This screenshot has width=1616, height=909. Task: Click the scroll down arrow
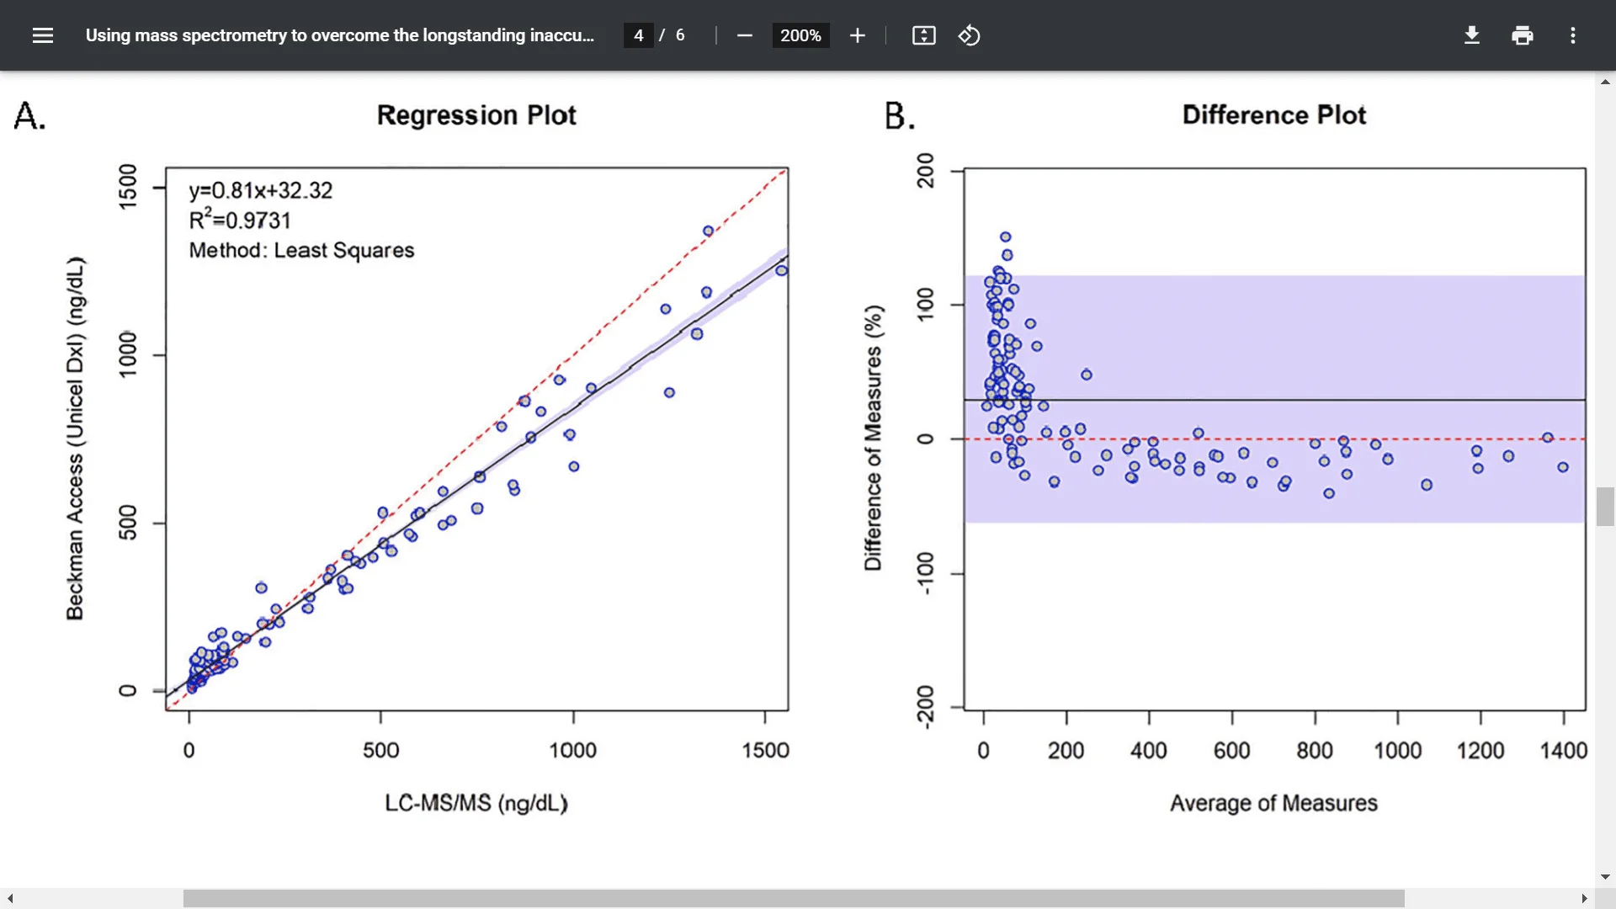[x=1605, y=877]
